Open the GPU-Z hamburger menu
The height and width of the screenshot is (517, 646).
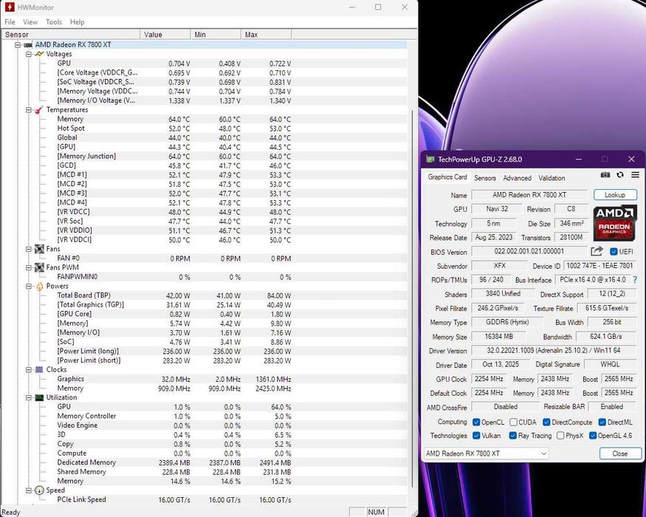(x=635, y=175)
